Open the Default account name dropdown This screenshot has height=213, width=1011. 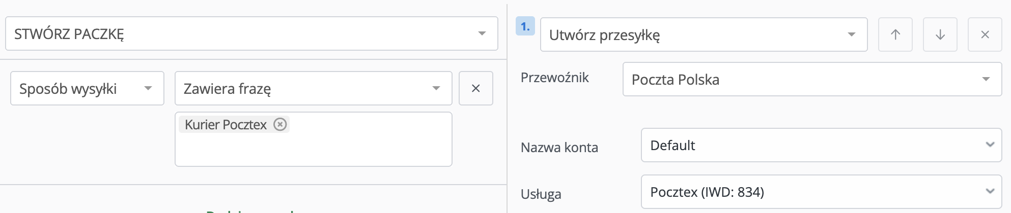click(822, 145)
